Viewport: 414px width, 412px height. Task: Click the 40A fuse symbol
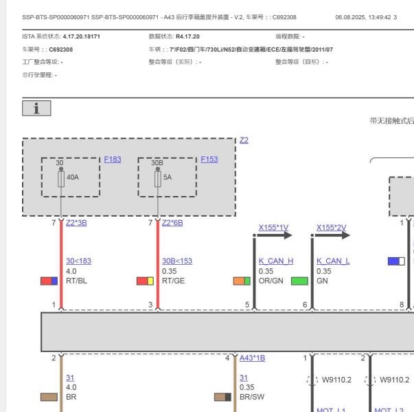pos(61,179)
